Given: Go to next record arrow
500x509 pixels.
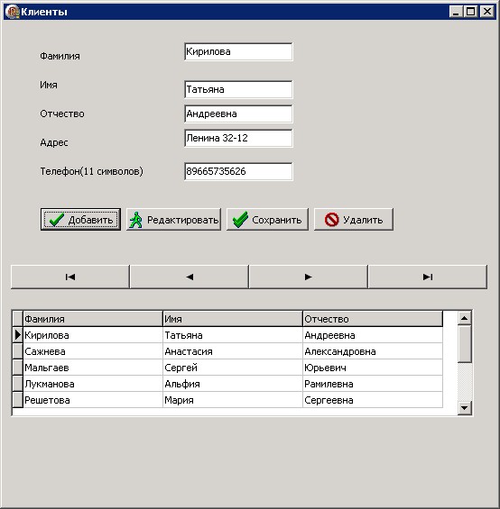Looking at the screenshot, I should 308,277.
